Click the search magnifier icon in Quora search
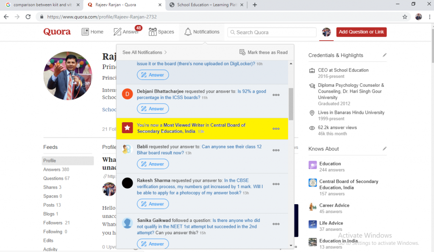 click(x=233, y=32)
